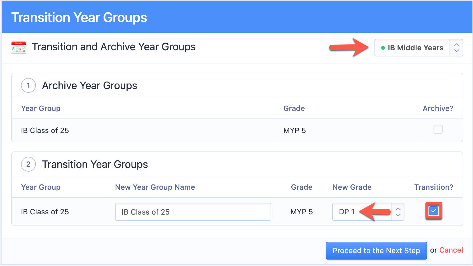The height and width of the screenshot is (266, 473).
Task: Click the Transition Year Groups section heading
Action: pyautogui.click(x=95, y=164)
